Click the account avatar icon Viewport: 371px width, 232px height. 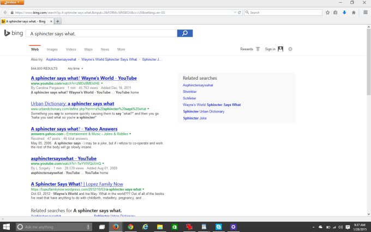[x=280, y=49]
